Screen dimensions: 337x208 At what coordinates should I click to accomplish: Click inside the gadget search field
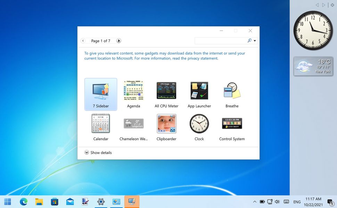coord(222,41)
